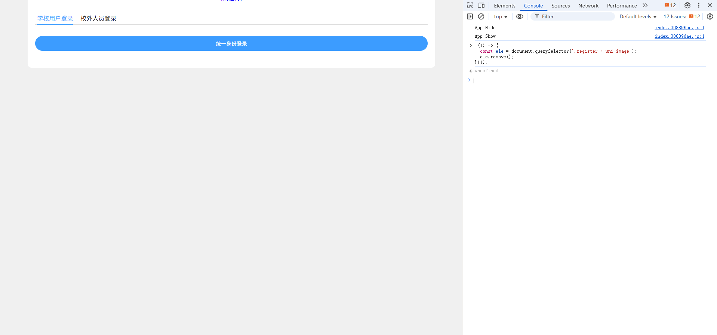717x335 pixels.
Task: Switch to the Sources tab
Action: (560, 6)
